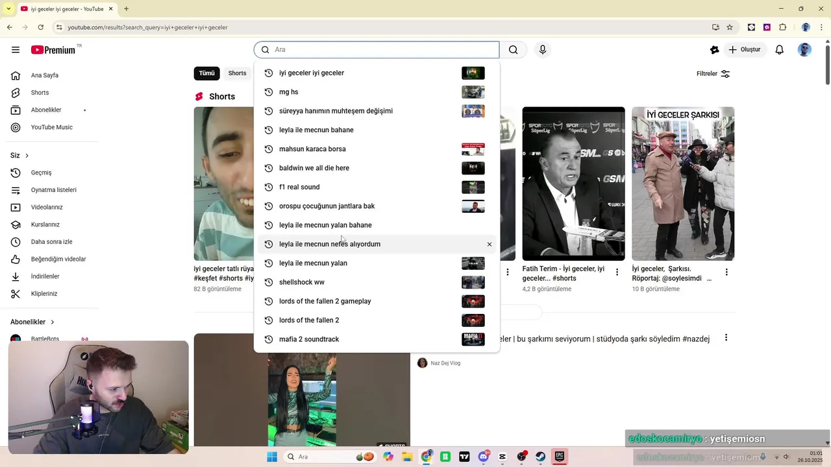
Task: Start voice search with microphone icon
Action: (543, 50)
